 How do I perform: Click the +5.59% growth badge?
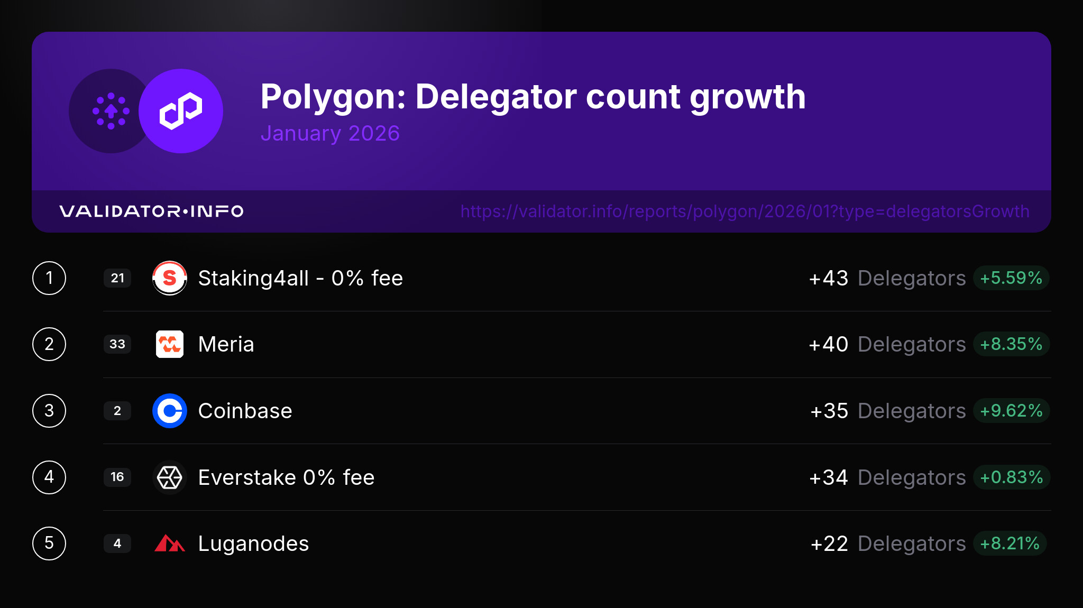pyautogui.click(x=1011, y=278)
